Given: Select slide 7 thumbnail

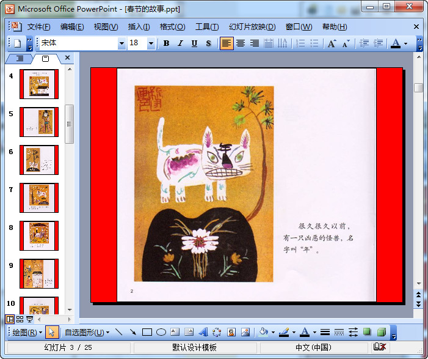Looking at the screenshot, I should coord(39,198).
